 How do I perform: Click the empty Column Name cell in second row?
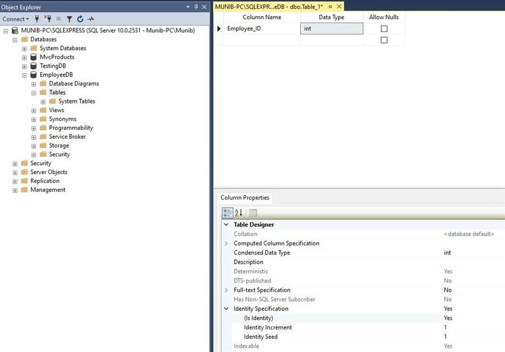point(262,40)
